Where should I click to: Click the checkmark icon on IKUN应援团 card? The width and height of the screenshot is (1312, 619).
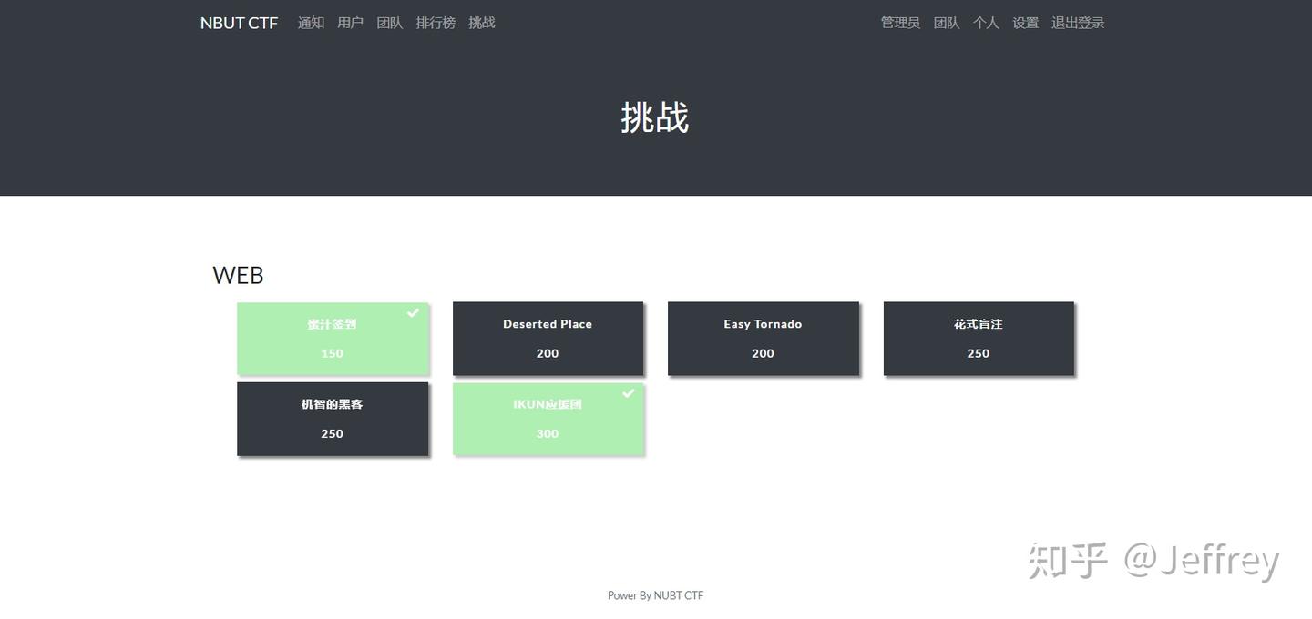click(x=628, y=393)
